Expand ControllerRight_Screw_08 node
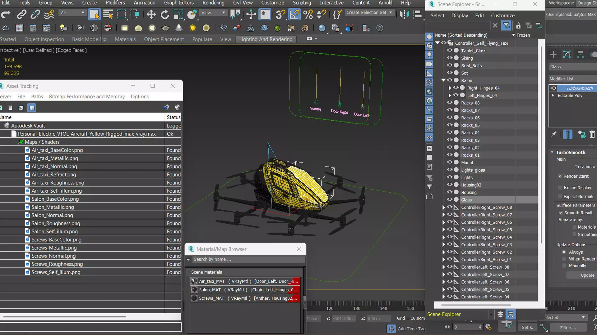This screenshot has width=597, height=335. 443,207
